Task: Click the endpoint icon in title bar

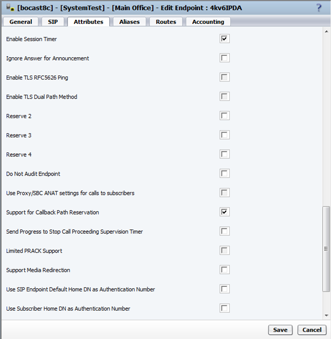Action: point(11,8)
